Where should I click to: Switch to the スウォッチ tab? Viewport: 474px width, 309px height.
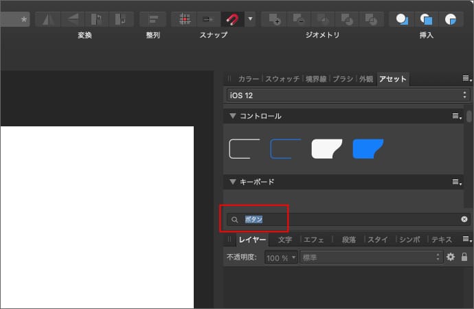point(282,79)
